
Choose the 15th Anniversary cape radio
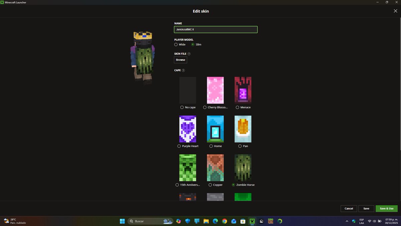tap(177, 185)
